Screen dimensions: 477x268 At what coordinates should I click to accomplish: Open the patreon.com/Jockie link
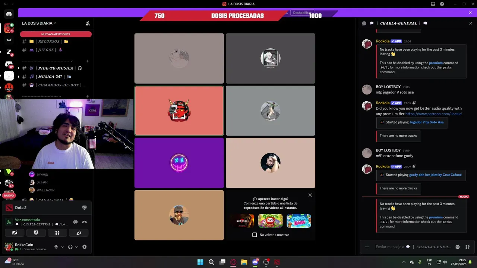click(433, 114)
